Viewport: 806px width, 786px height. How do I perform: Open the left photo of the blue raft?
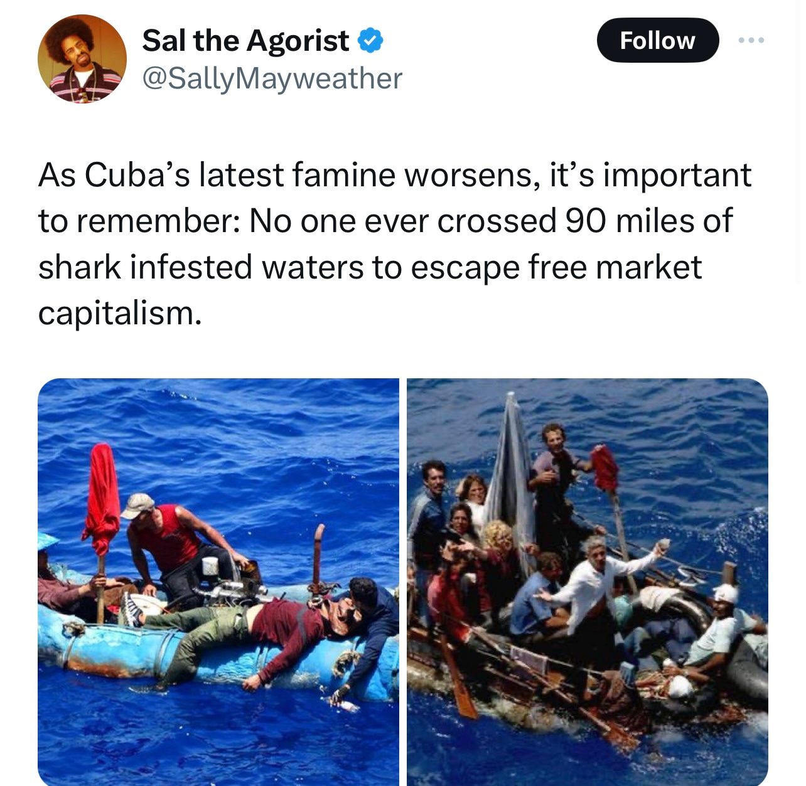pyautogui.click(x=218, y=582)
